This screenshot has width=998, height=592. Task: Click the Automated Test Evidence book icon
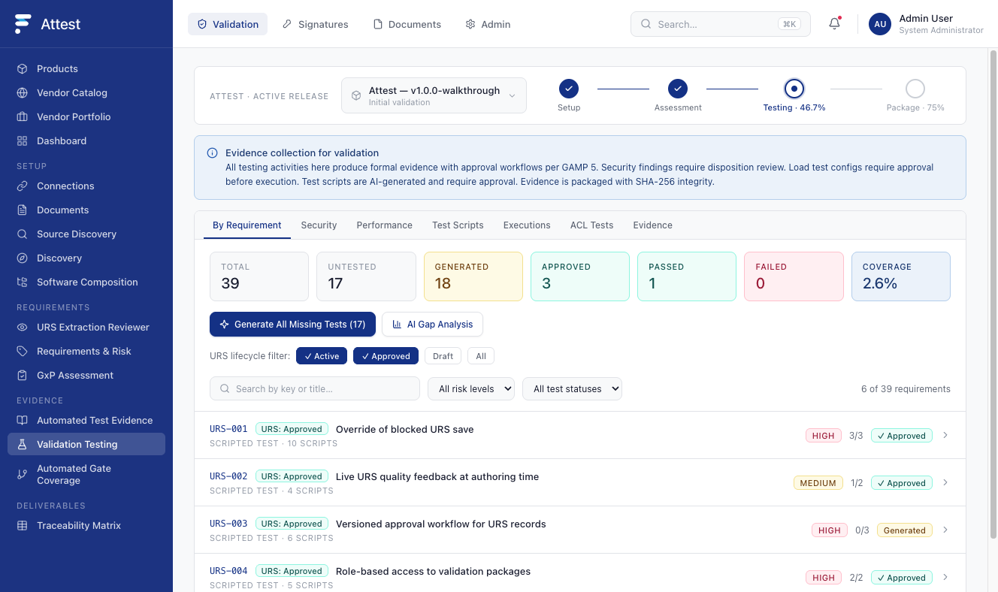pyautogui.click(x=23, y=420)
